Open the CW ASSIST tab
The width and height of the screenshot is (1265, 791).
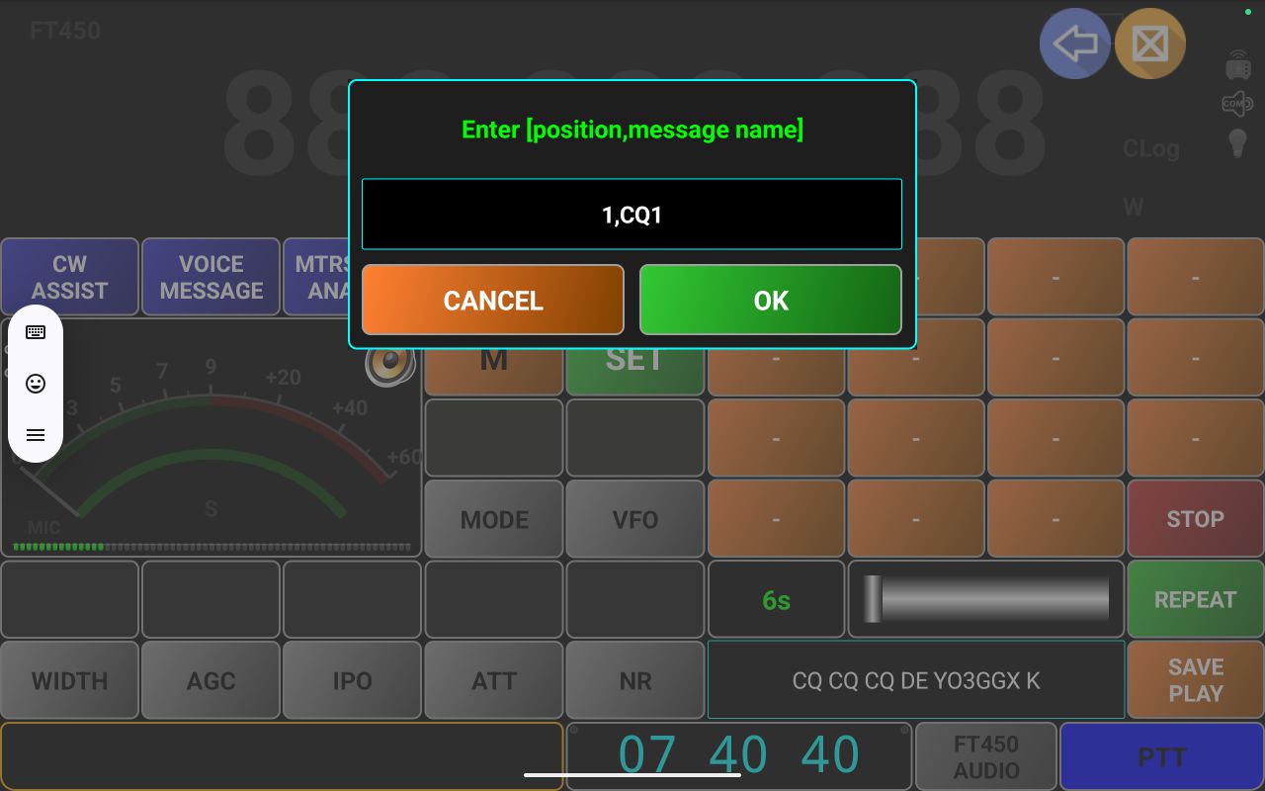[69, 277]
